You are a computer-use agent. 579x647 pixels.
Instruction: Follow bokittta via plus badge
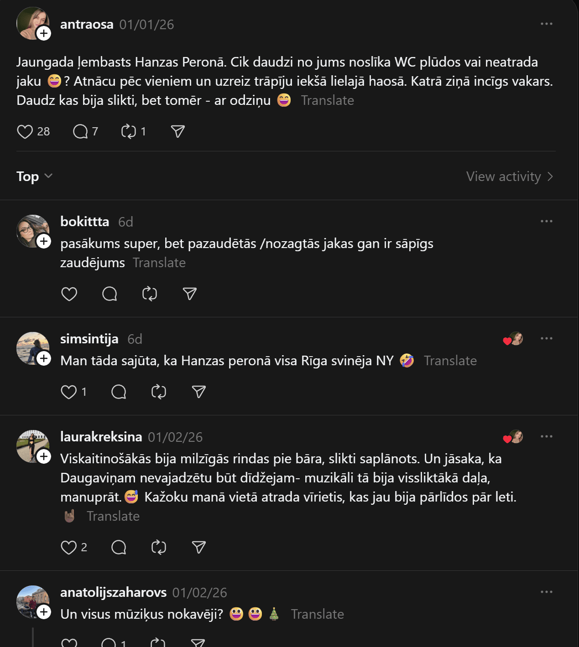(x=44, y=241)
